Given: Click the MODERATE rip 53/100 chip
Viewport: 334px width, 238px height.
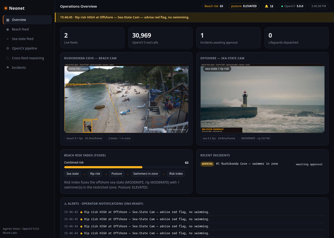Looking at the screenshot, I should pos(255,138).
